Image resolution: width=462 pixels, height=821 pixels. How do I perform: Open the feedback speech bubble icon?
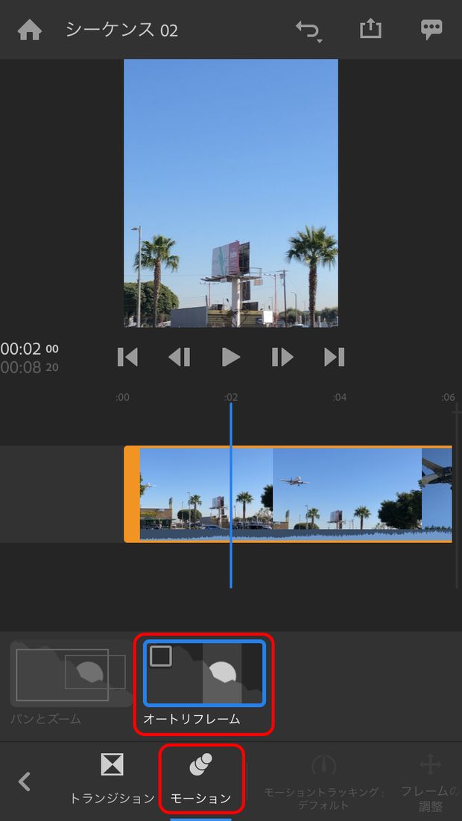tap(431, 30)
